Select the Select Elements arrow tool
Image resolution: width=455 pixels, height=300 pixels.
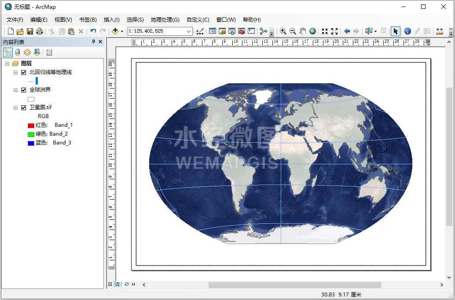396,31
